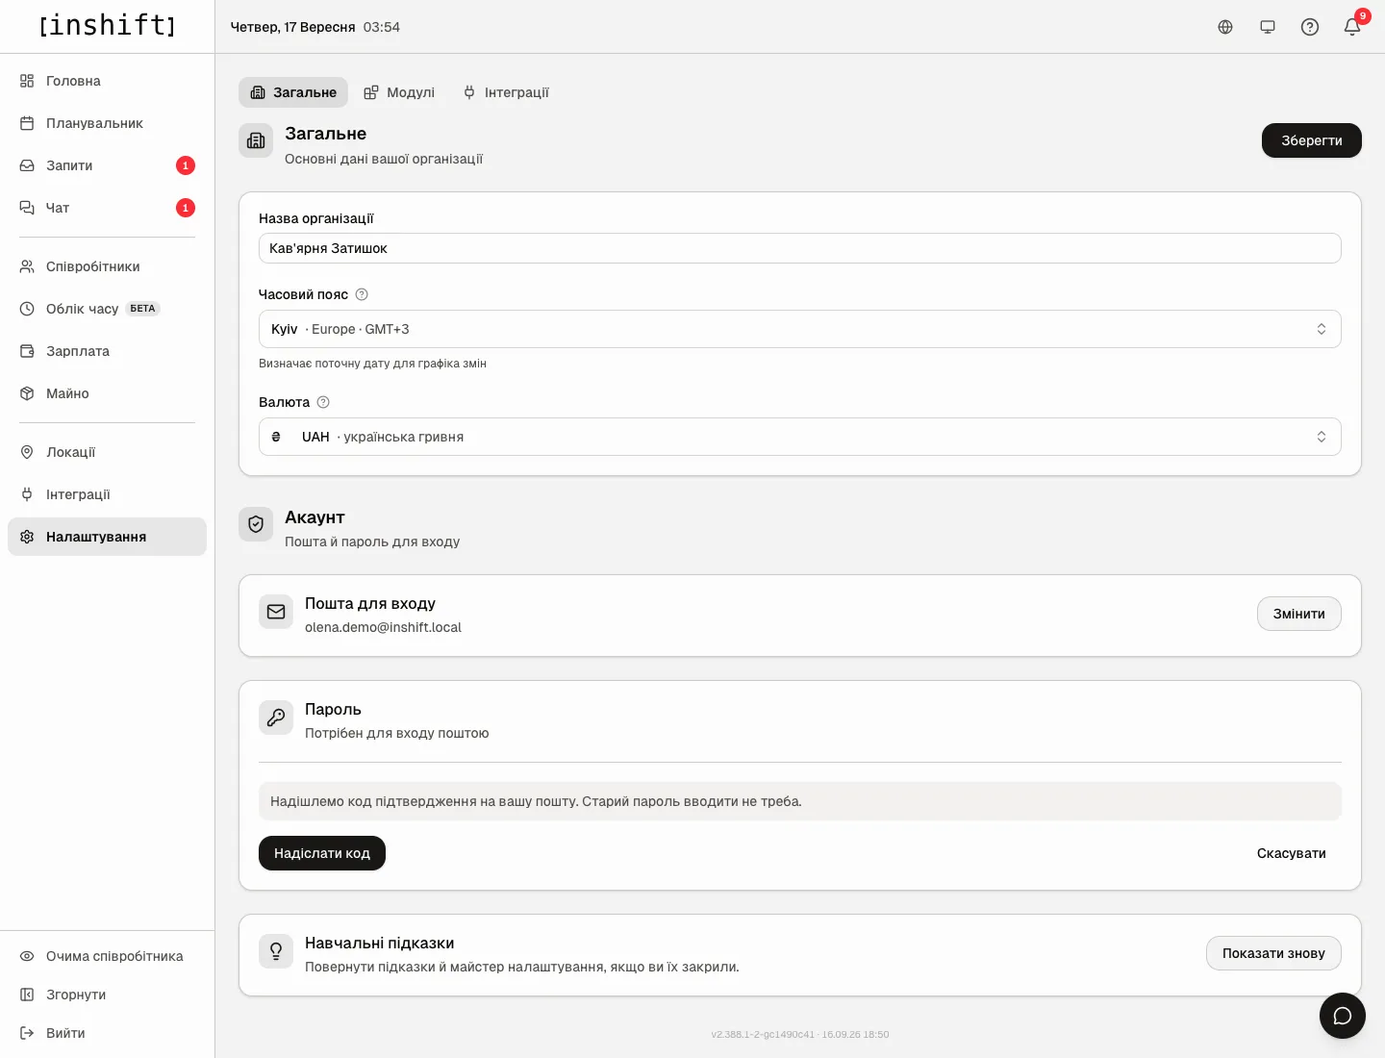This screenshot has height=1058, width=1385.
Task: Open Співробітники section
Action: tap(107, 266)
